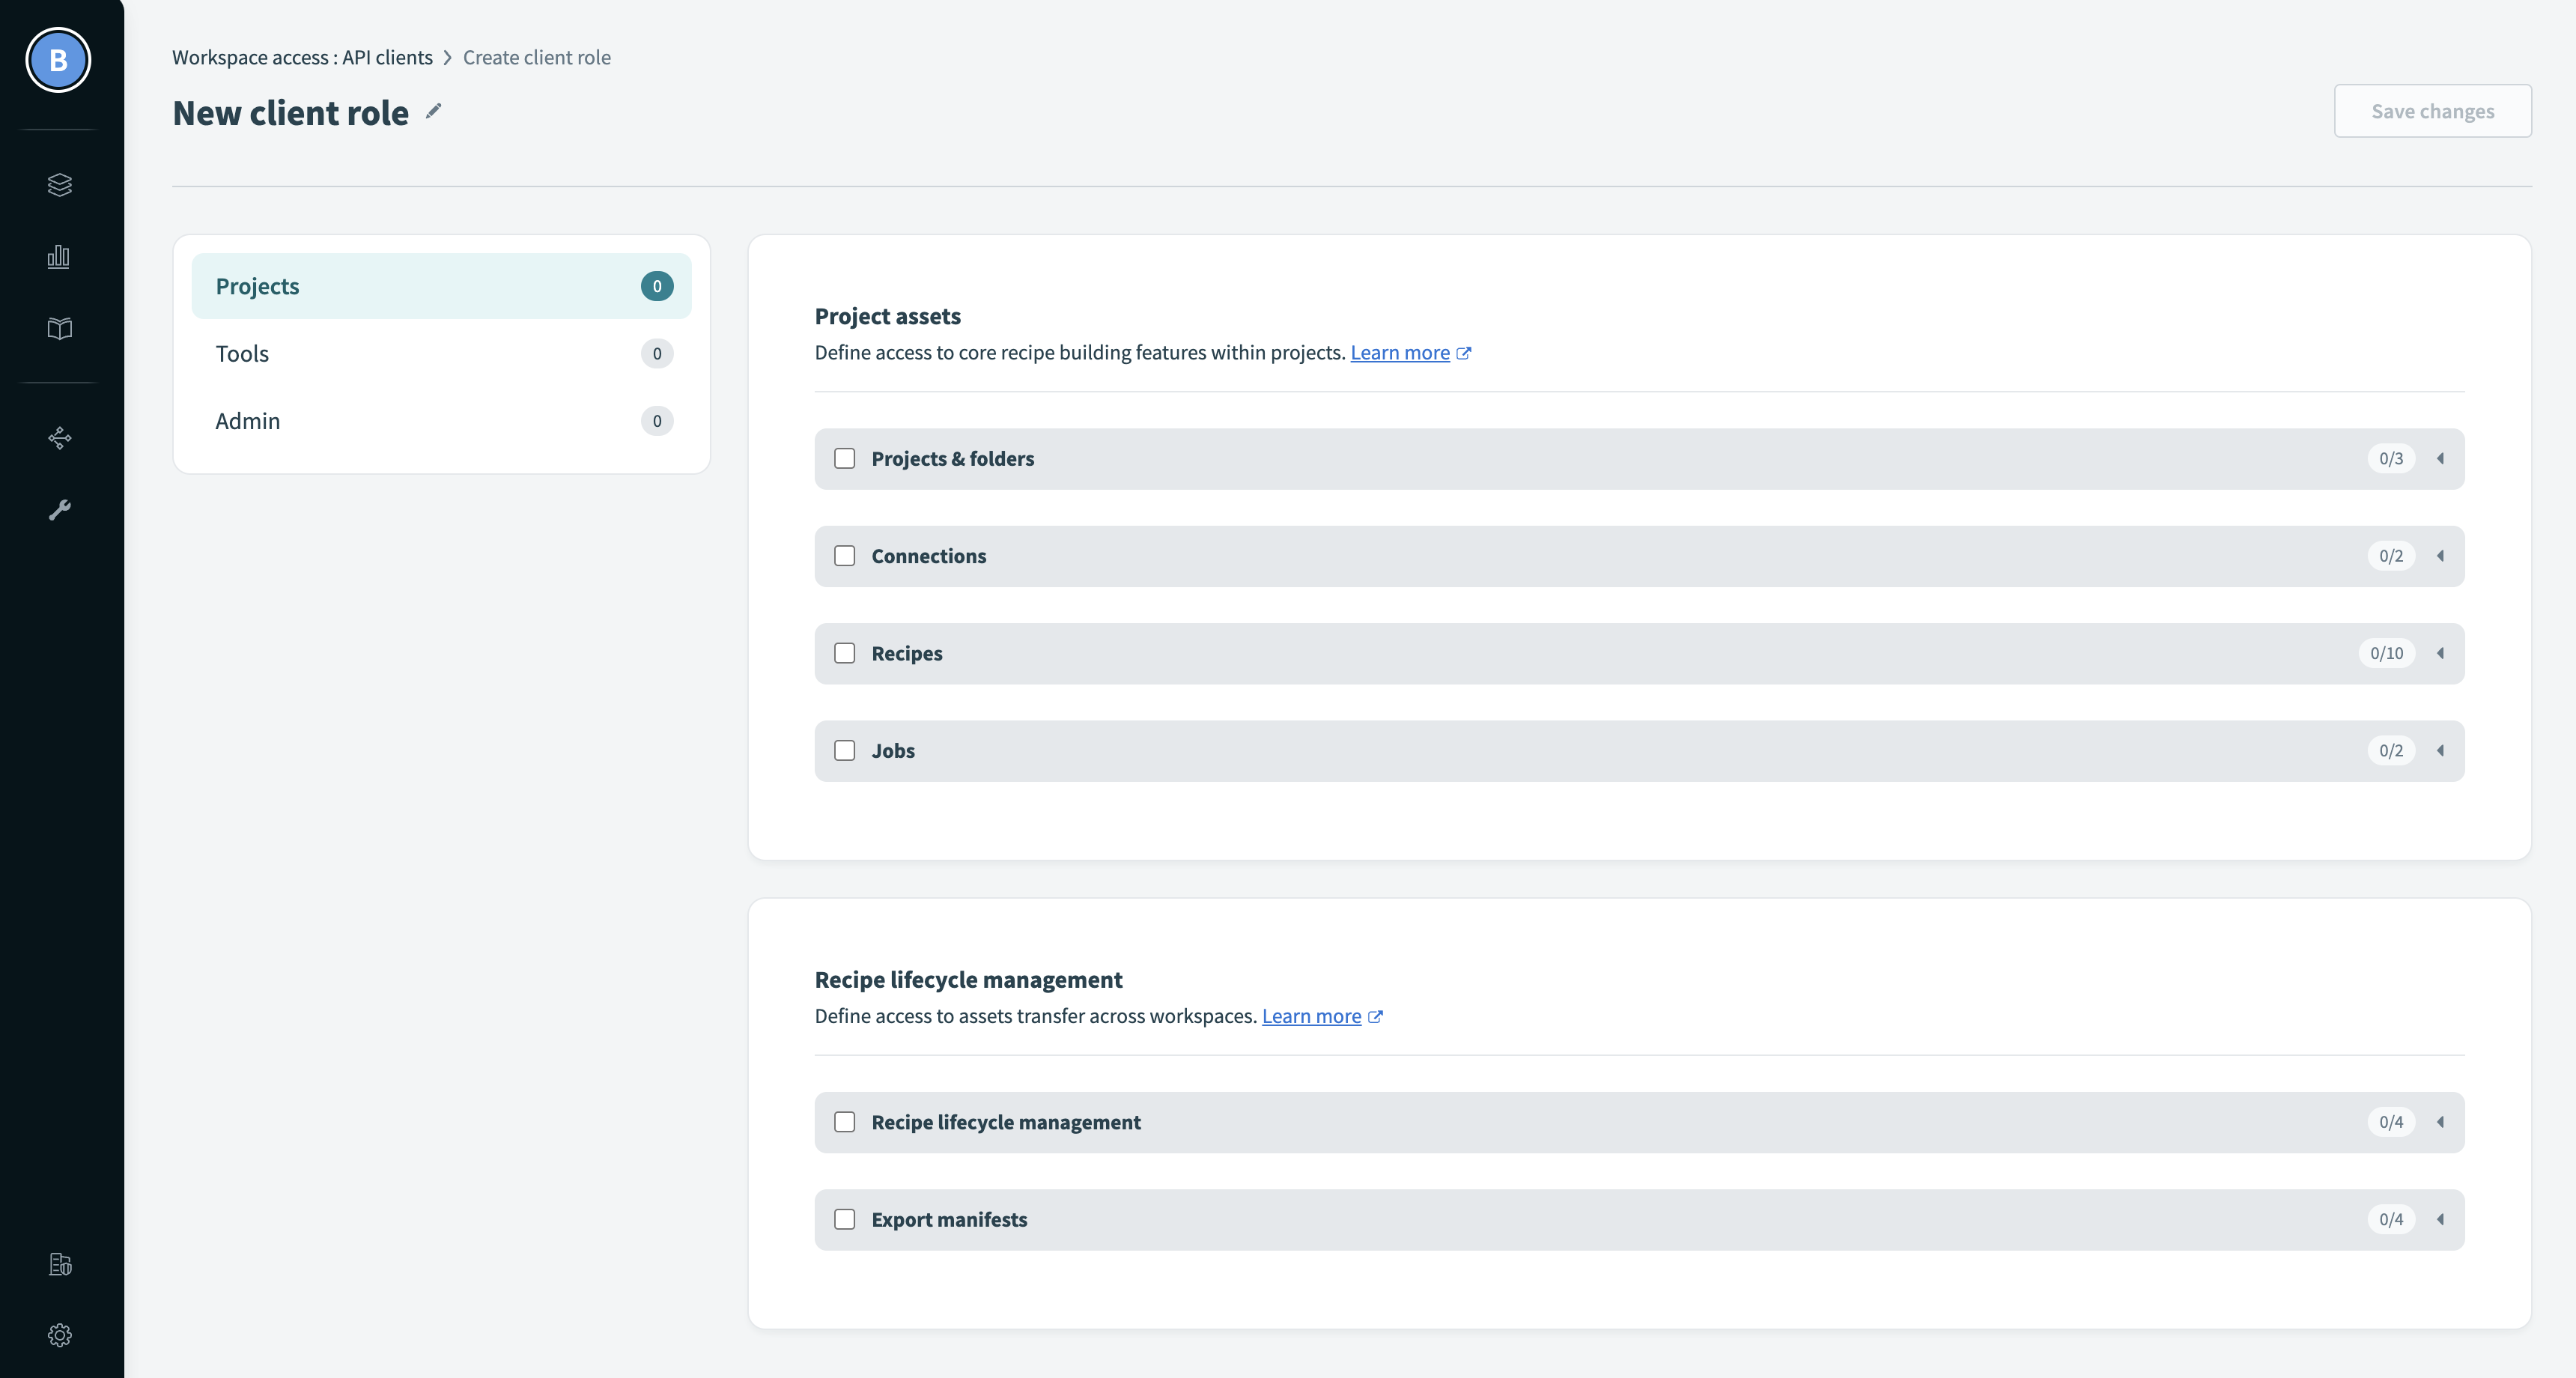This screenshot has height=1378, width=2576.
Task: Open the Community library book icon
Action: (60, 329)
